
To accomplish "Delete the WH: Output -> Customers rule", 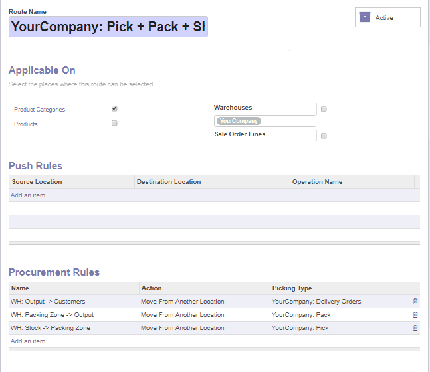I will [x=415, y=302].
